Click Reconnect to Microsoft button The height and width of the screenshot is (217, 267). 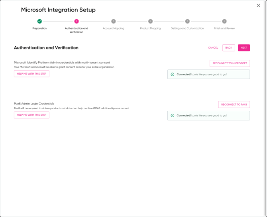230,63
